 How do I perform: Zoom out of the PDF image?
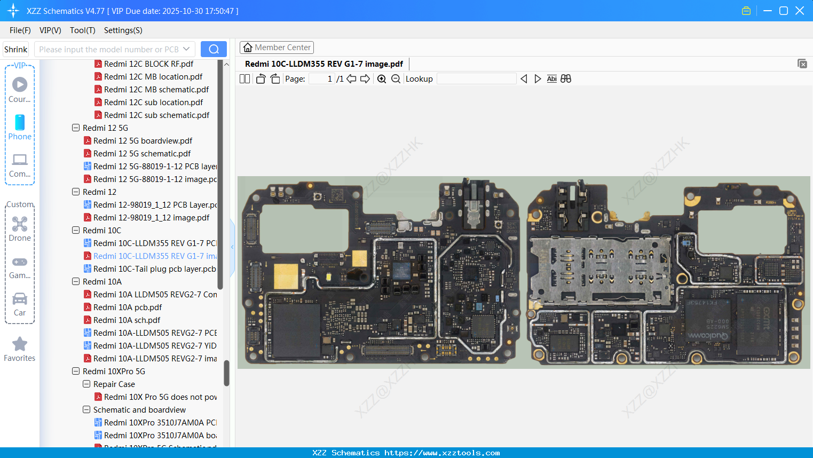[x=396, y=79]
